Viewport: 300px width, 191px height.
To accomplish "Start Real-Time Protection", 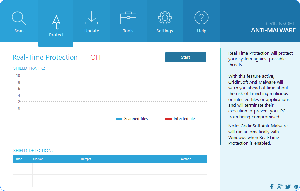I will [185, 57].
